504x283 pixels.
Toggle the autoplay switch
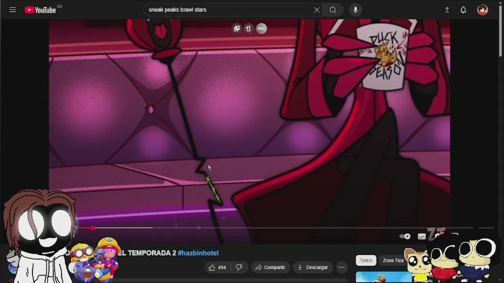tap(405, 236)
